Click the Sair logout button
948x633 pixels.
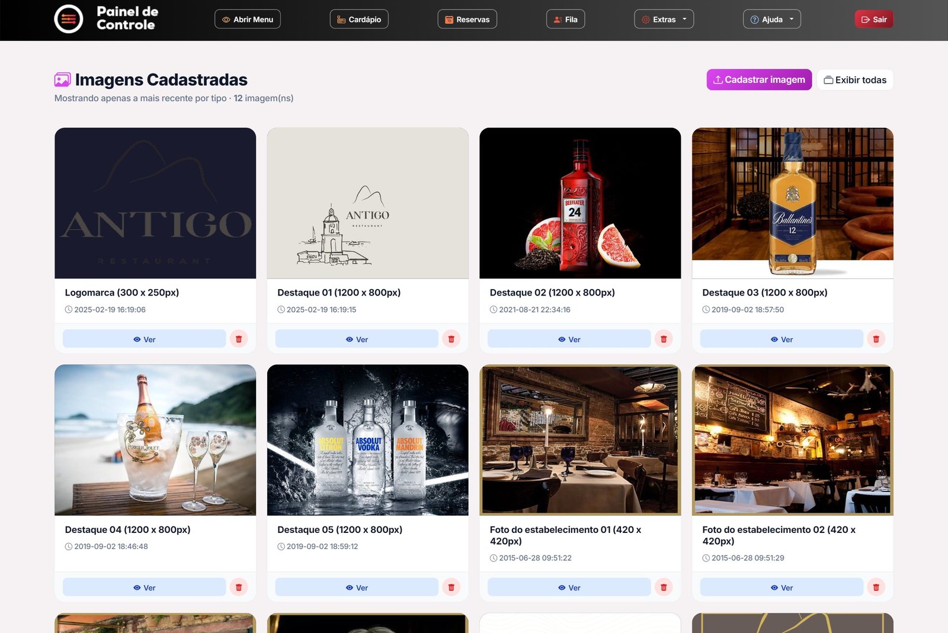coord(874,19)
